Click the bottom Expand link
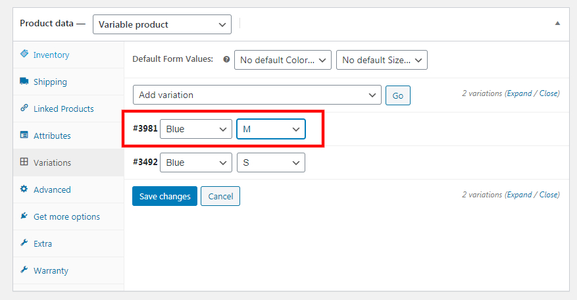The width and height of the screenshot is (577, 300). coord(519,195)
